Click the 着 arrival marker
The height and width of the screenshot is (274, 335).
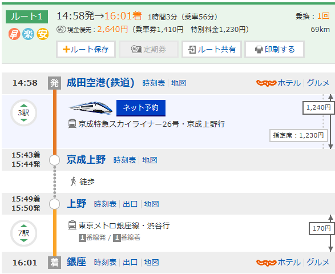[x=54, y=263]
